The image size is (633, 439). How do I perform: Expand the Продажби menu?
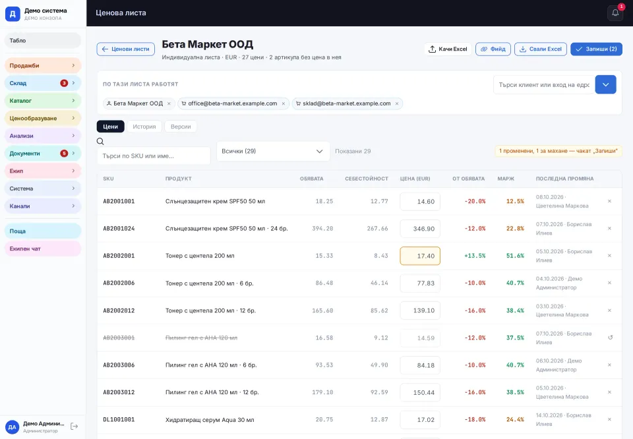pyautogui.click(x=43, y=65)
